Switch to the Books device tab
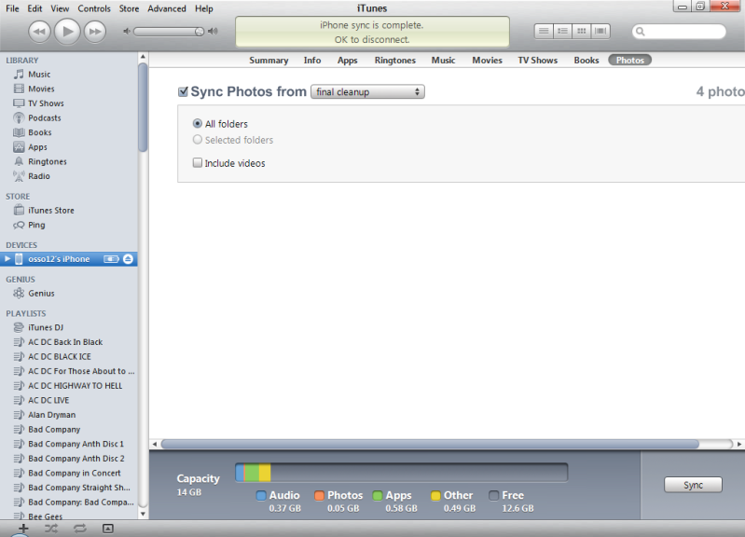745x537 pixels. pyautogui.click(x=586, y=61)
